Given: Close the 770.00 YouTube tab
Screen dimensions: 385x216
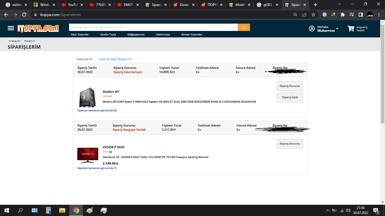Looking at the screenshot, I should [110, 5].
